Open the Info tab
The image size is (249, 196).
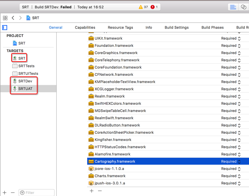pos(149,27)
